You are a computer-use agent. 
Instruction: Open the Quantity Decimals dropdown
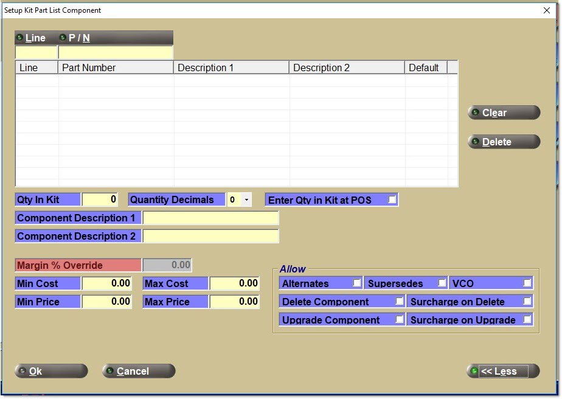click(246, 199)
